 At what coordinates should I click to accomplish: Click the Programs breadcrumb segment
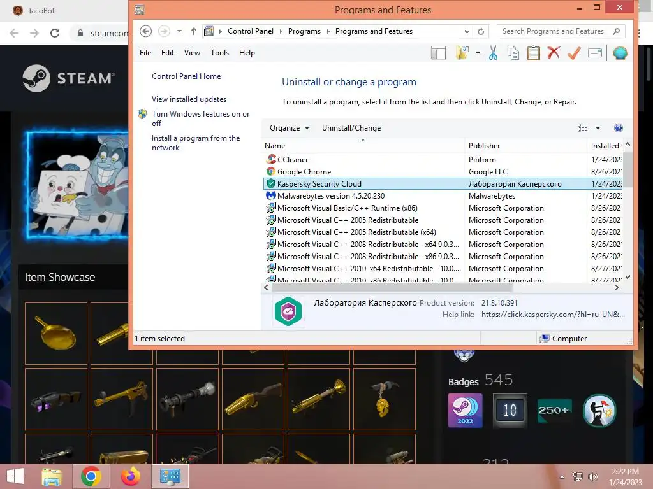[x=304, y=31]
